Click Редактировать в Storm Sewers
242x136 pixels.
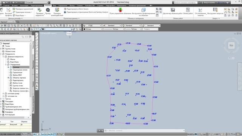[76, 9]
